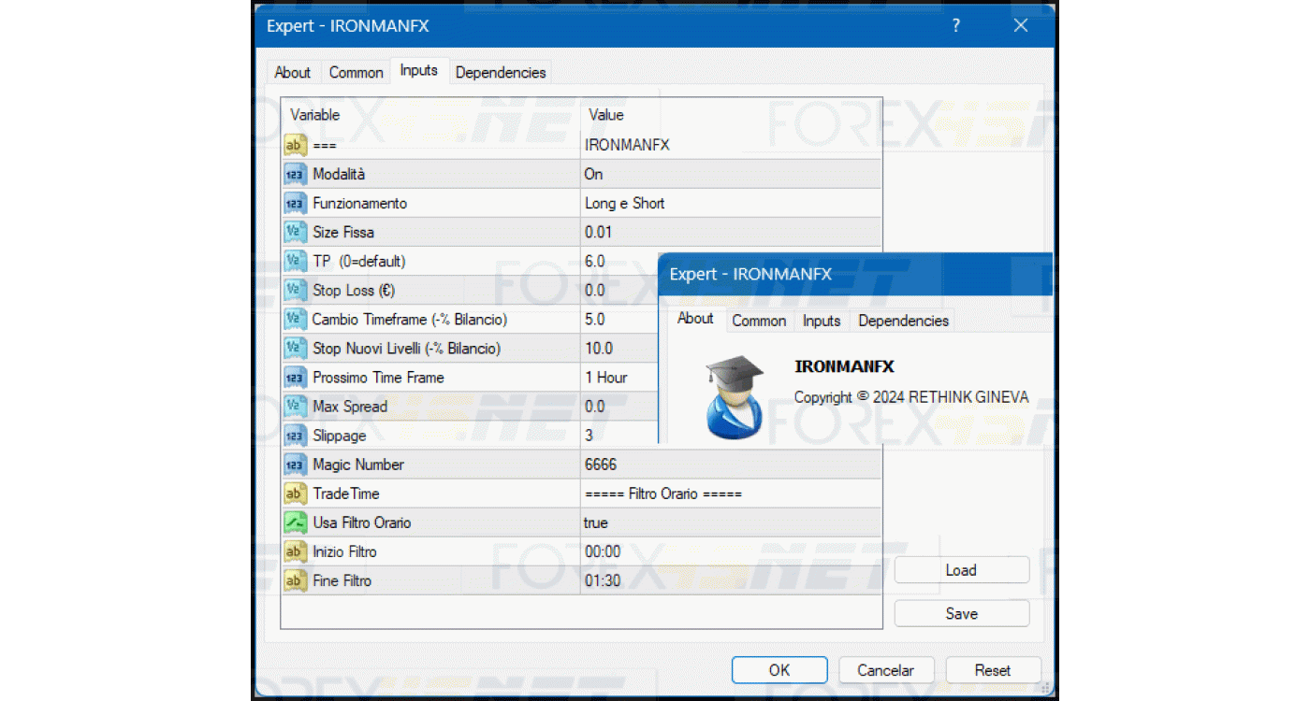
Task: Click the icon next to Size Fissa
Action: point(295,232)
